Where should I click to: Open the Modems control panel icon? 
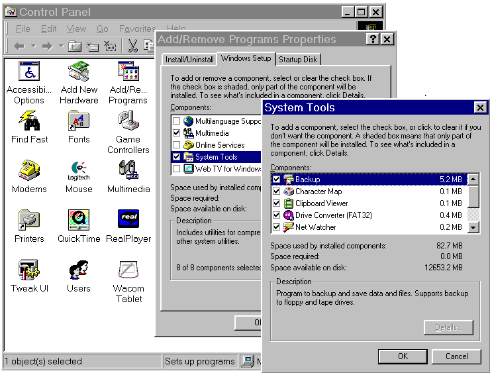pos(29,172)
